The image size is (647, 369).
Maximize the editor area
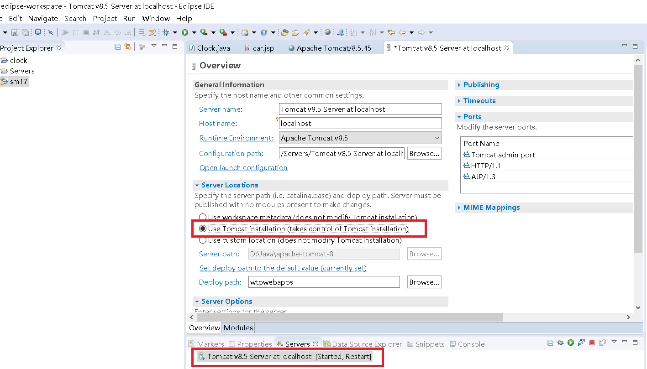pos(635,46)
